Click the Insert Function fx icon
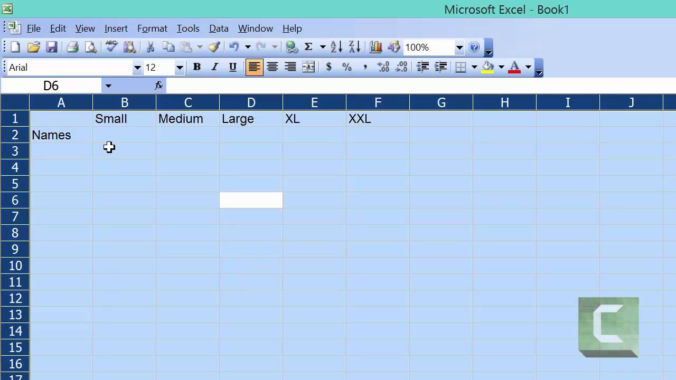The width and height of the screenshot is (676, 380). point(159,85)
